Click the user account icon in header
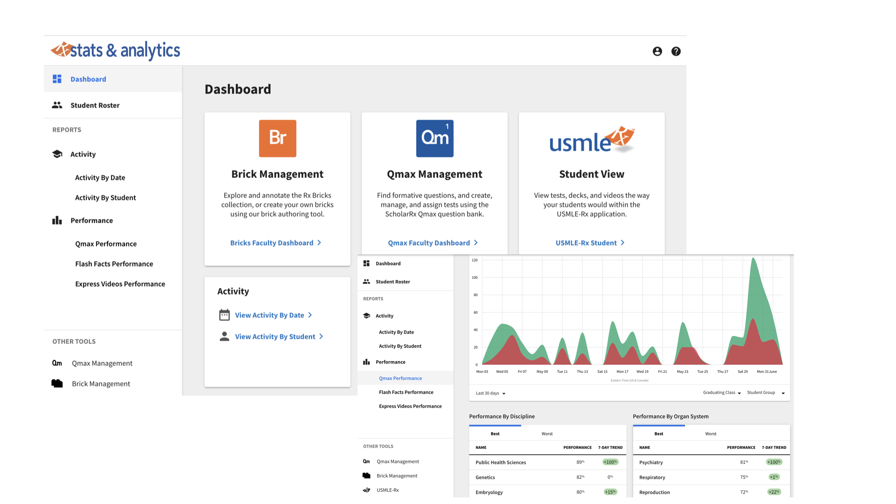The width and height of the screenshot is (896, 504). 657,51
